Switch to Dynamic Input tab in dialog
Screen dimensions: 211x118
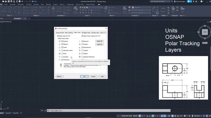point(95,33)
